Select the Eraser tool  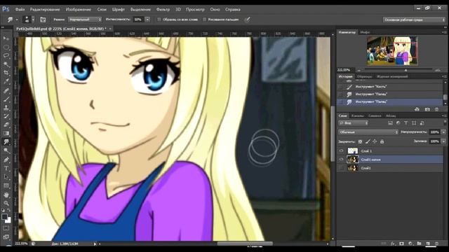(x=6, y=125)
